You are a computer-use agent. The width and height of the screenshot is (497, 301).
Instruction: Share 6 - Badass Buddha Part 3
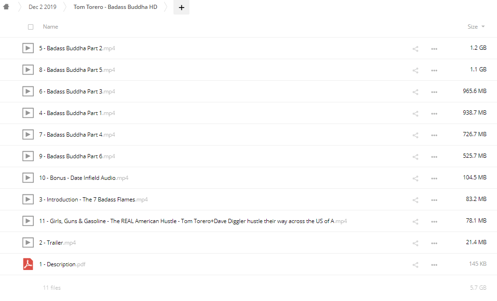click(x=415, y=92)
